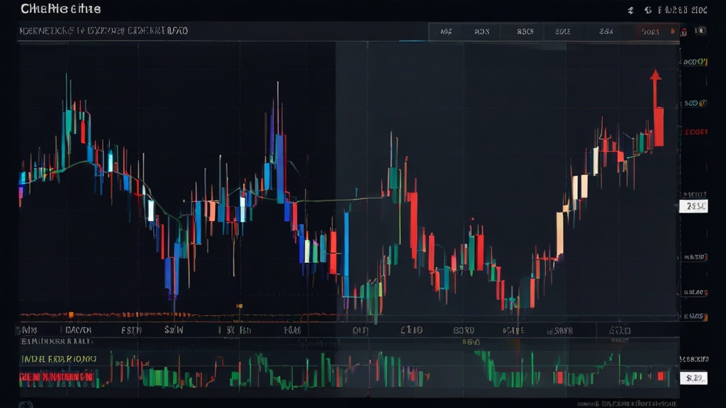Screen dimensions: 726x408
Task: Click the circular icon at bottom-left corner
Action: [26, 404]
